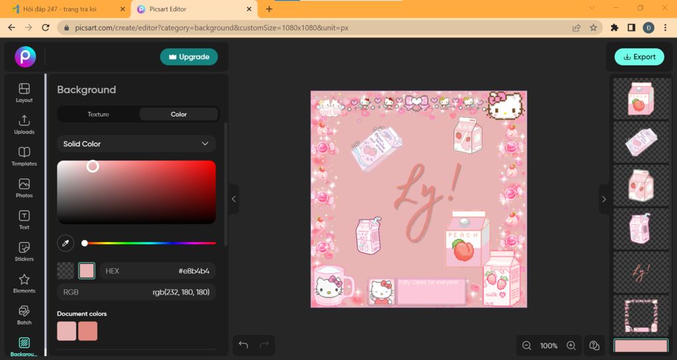Click the pixel Hello Kitty head sticker
The width and height of the screenshot is (677, 360).
point(506,105)
